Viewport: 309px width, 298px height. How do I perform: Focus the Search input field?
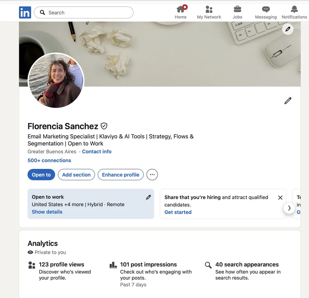[x=84, y=13]
